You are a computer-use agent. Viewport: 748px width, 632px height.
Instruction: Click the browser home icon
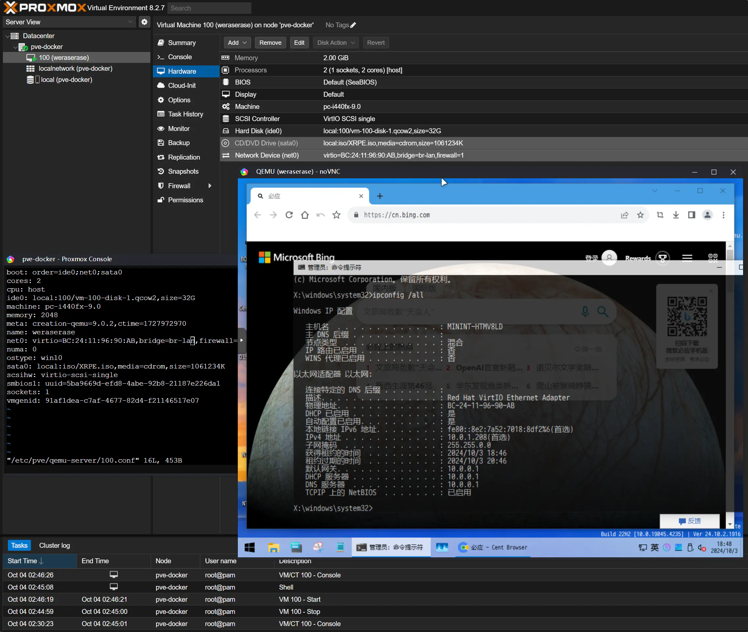[305, 215]
